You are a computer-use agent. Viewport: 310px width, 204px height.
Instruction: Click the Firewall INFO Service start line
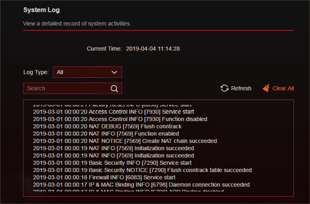(x=104, y=177)
